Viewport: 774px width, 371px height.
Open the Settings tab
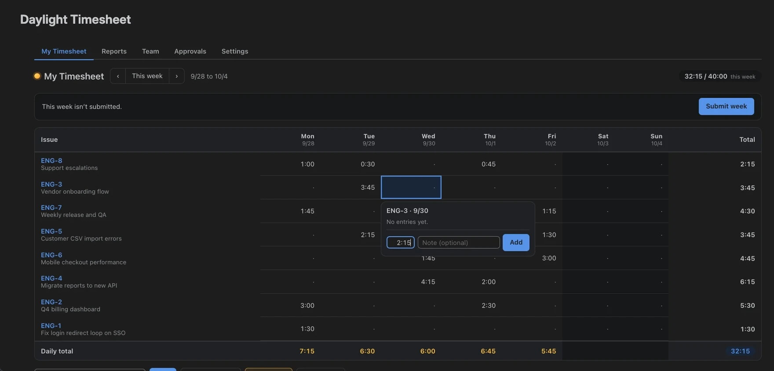pyautogui.click(x=235, y=51)
